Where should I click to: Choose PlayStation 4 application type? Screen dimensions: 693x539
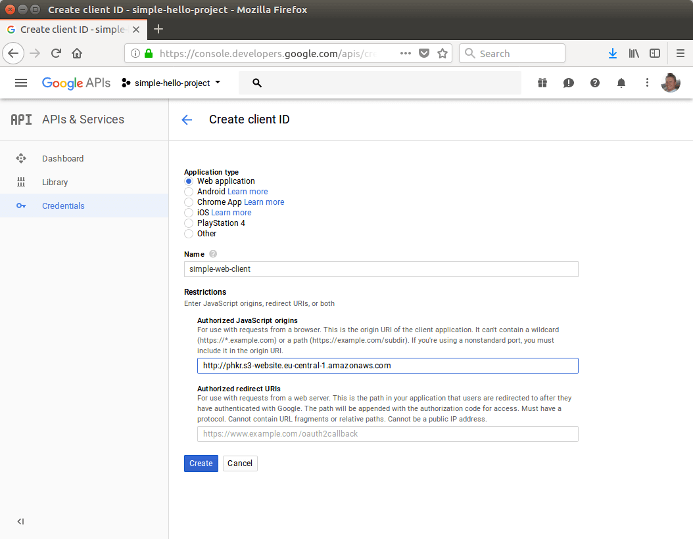click(189, 223)
